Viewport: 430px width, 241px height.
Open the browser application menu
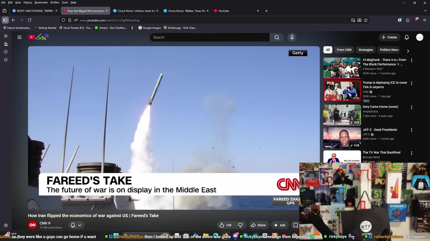coord(424,20)
